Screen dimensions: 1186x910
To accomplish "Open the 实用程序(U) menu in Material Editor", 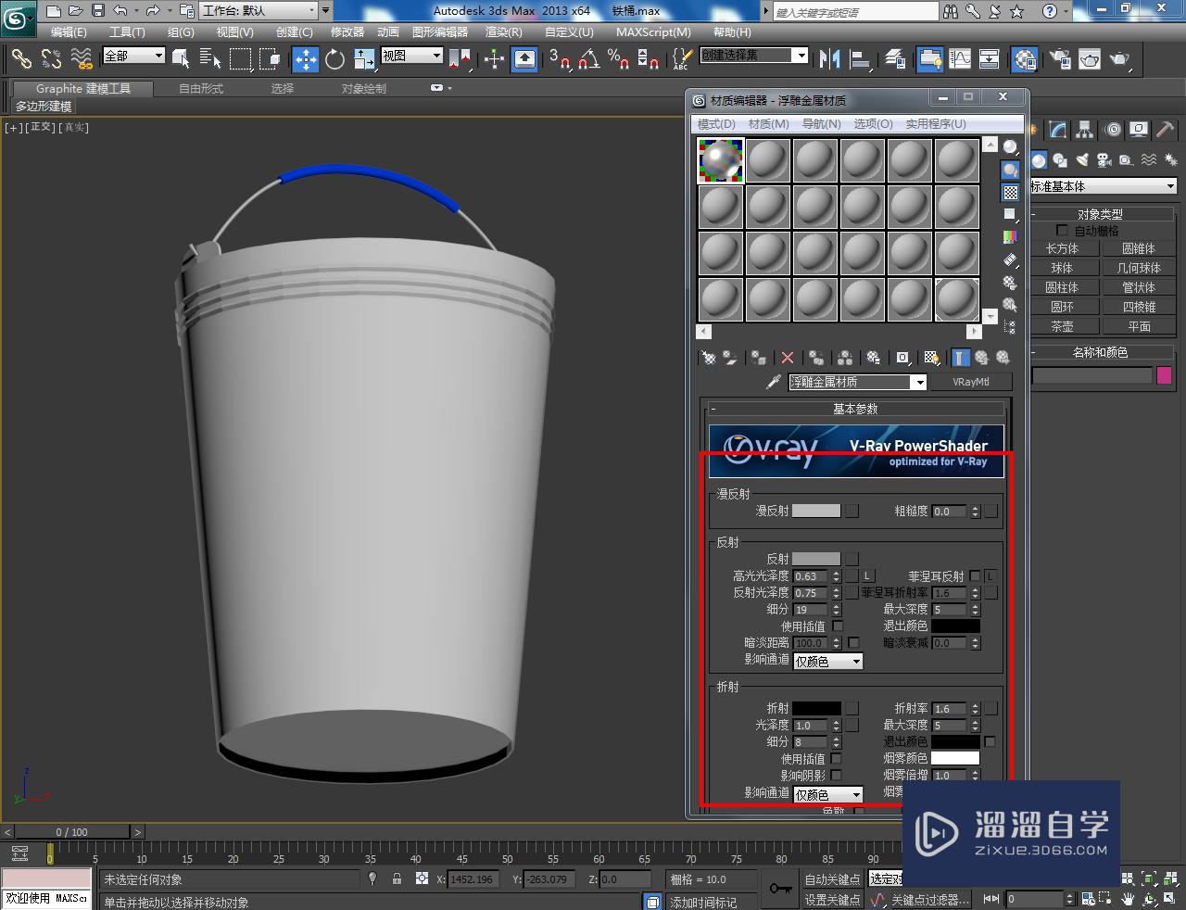I will [x=936, y=123].
